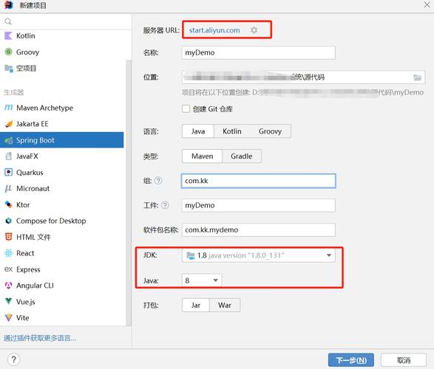Click the package name field com.kk.mydemo
Screen dimensions: 434x369
coord(258,230)
